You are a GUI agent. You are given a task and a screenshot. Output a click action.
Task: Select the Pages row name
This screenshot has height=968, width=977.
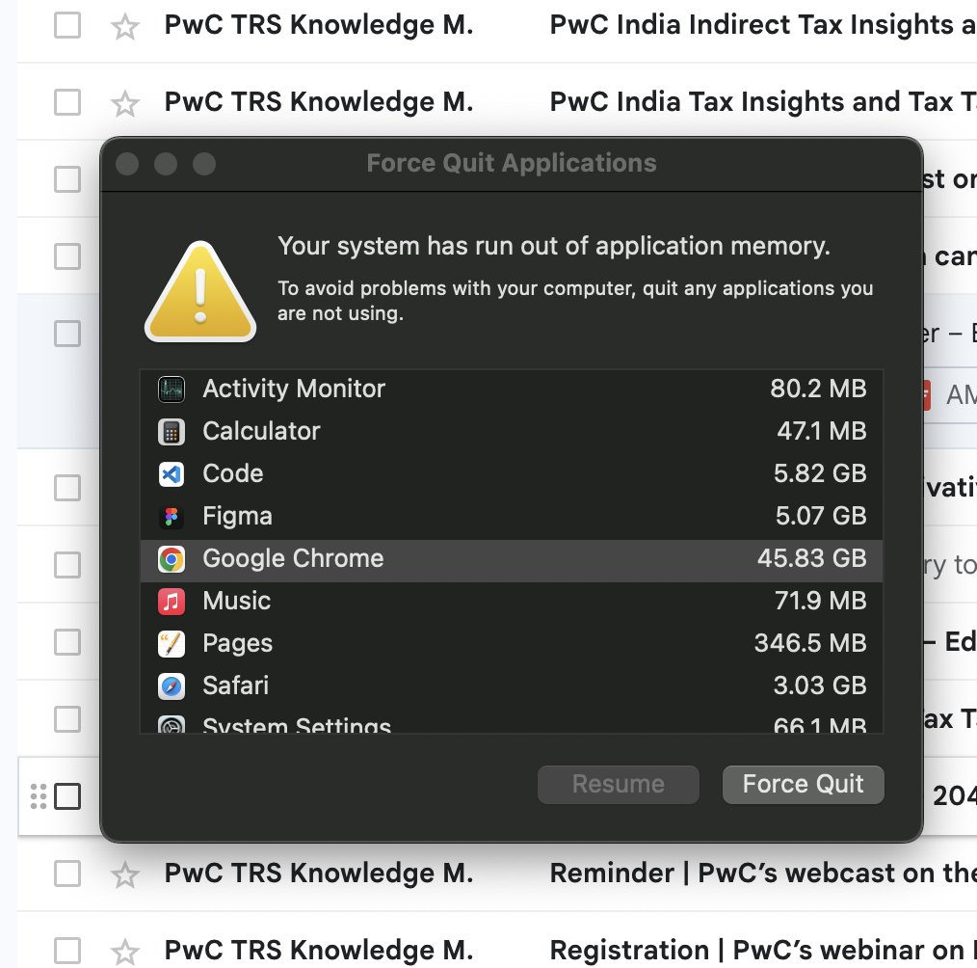237,644
